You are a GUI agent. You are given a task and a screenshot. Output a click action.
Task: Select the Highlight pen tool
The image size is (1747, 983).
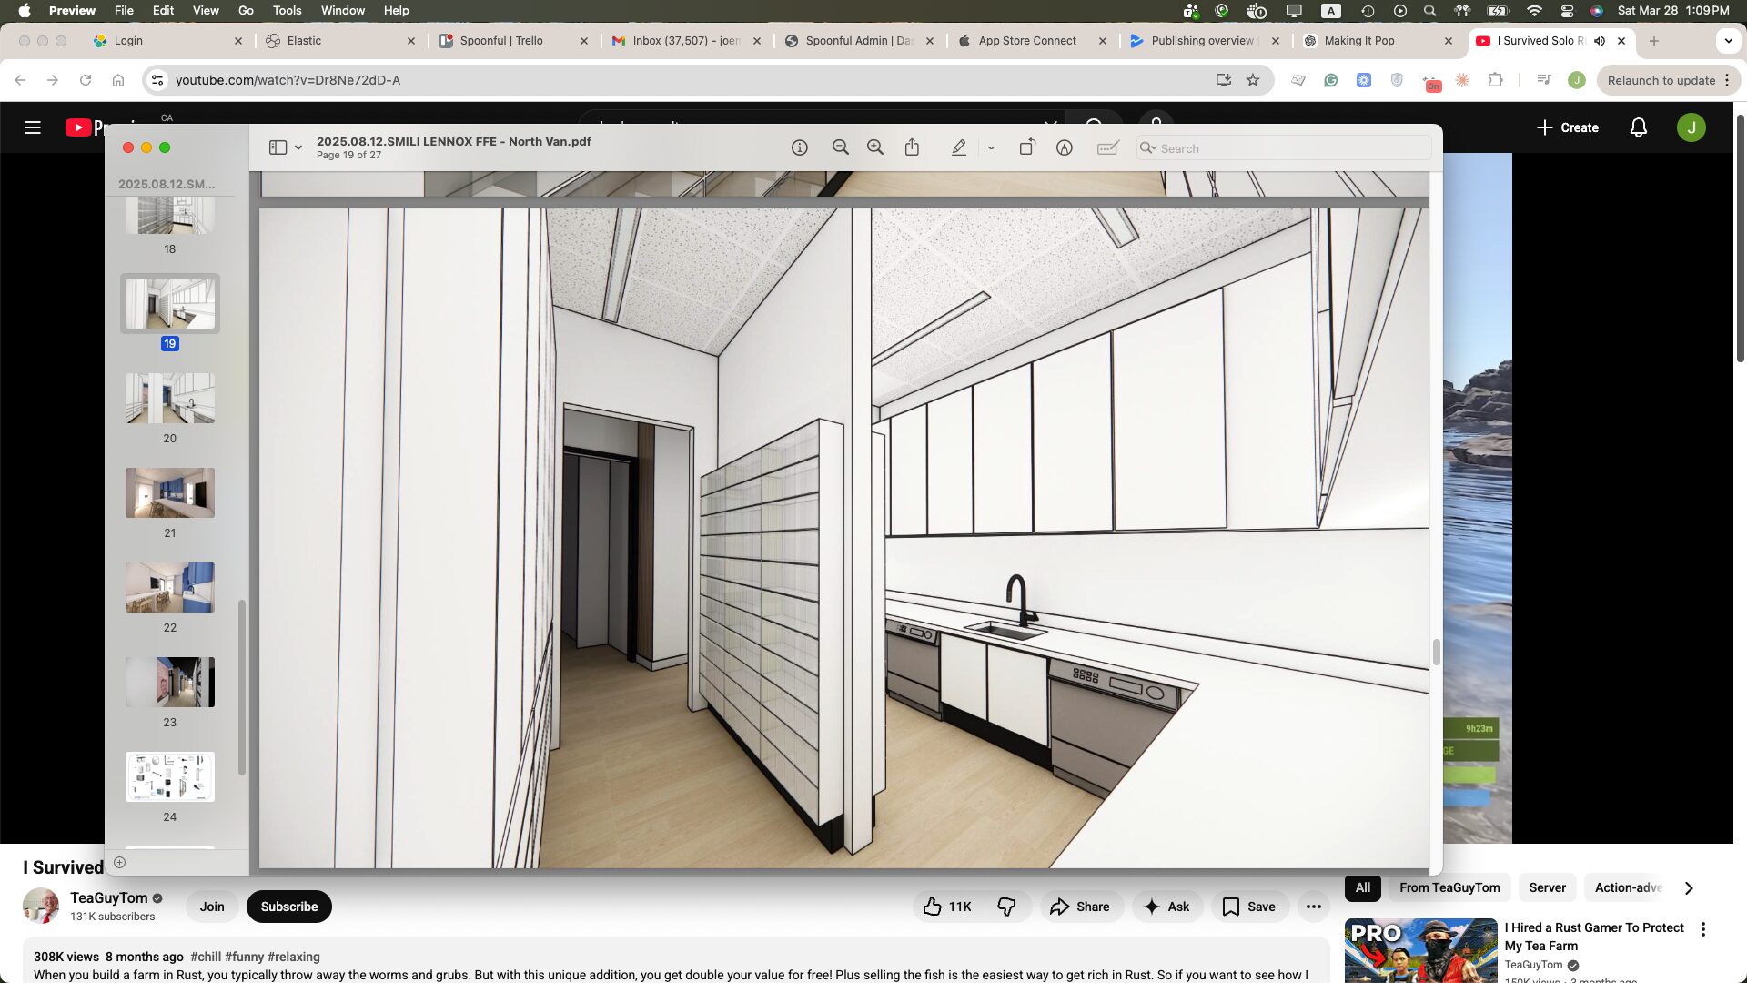(x=958, y=147)
